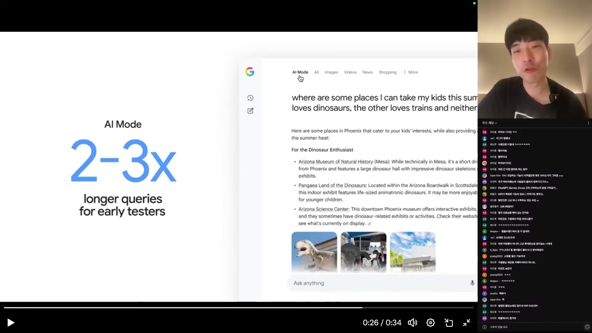Expand the 주요 채팅 chat filter dropdown
This screenshot has height=333, width=592.
pos(489,123)
